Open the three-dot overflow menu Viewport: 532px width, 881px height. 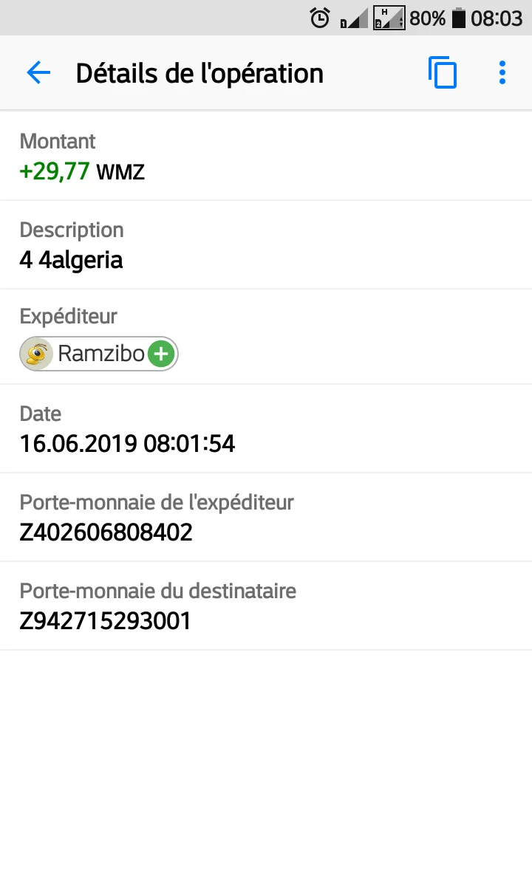pos(502,72)
